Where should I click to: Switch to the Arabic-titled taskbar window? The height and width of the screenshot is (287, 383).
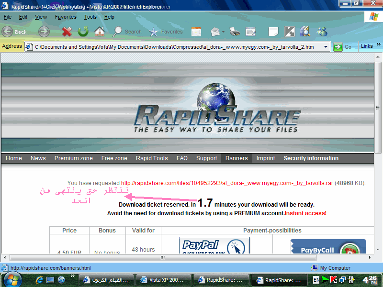[x=106, y=280]
